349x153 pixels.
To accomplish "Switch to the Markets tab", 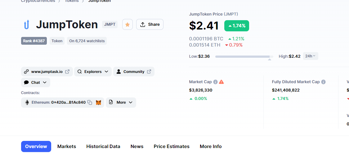I will pos(67,146).
